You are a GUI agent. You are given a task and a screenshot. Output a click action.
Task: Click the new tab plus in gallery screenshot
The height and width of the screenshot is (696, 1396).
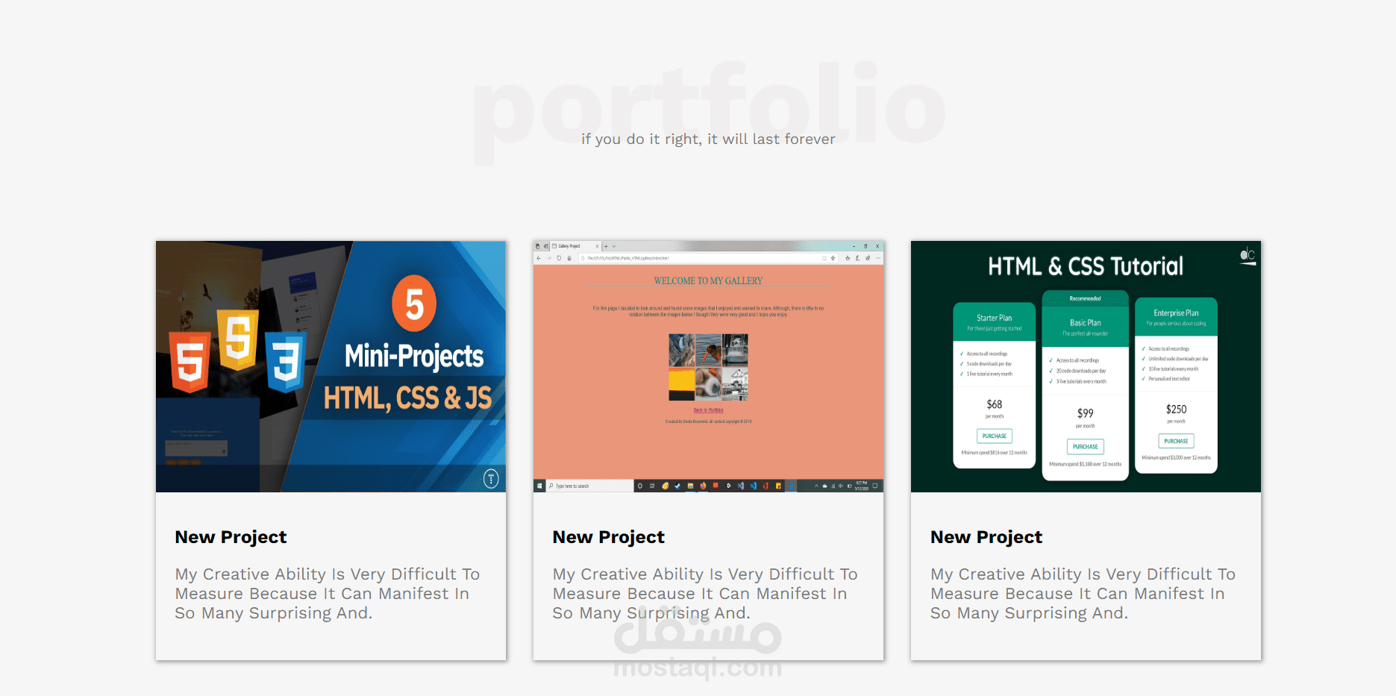tap(606, 246)
